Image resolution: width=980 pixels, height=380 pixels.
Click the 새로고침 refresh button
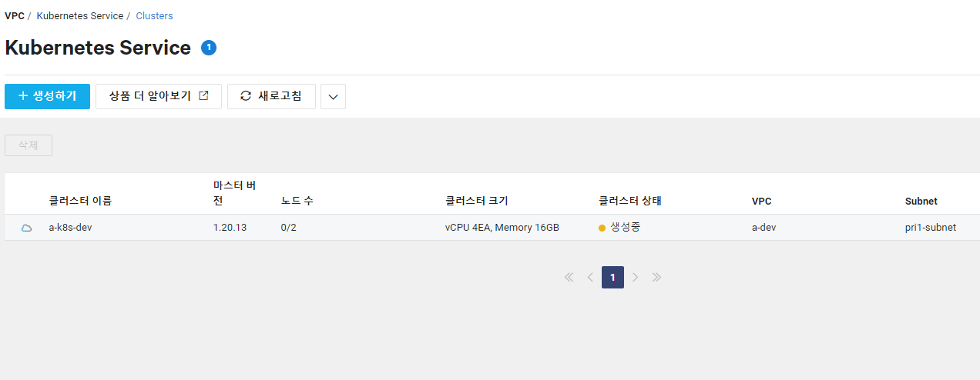(271, 97)
